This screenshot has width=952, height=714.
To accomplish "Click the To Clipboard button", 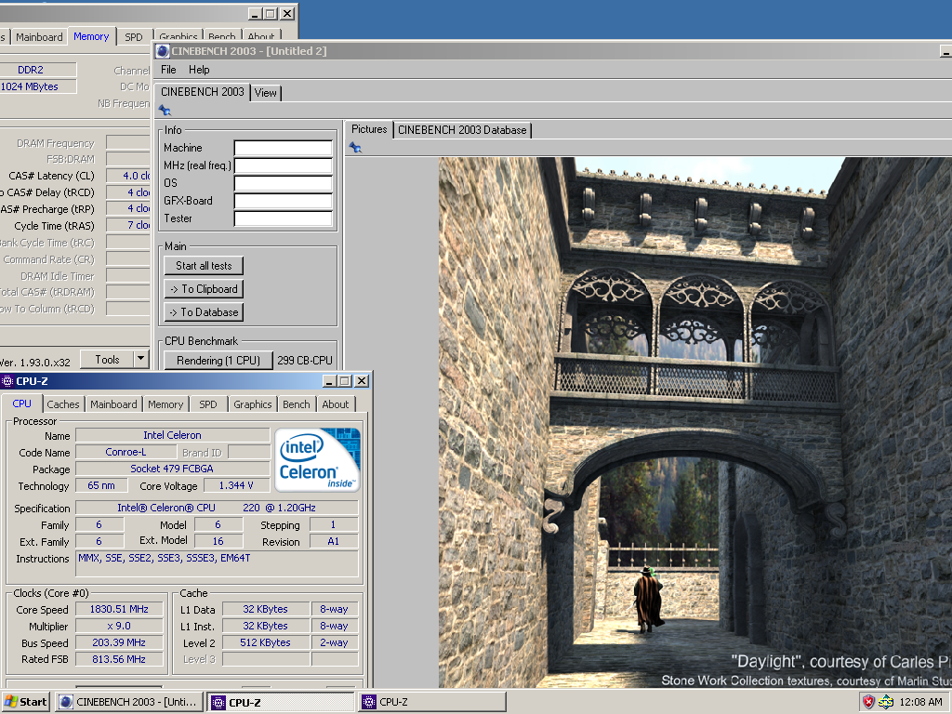I will click(x=204, y=289).
